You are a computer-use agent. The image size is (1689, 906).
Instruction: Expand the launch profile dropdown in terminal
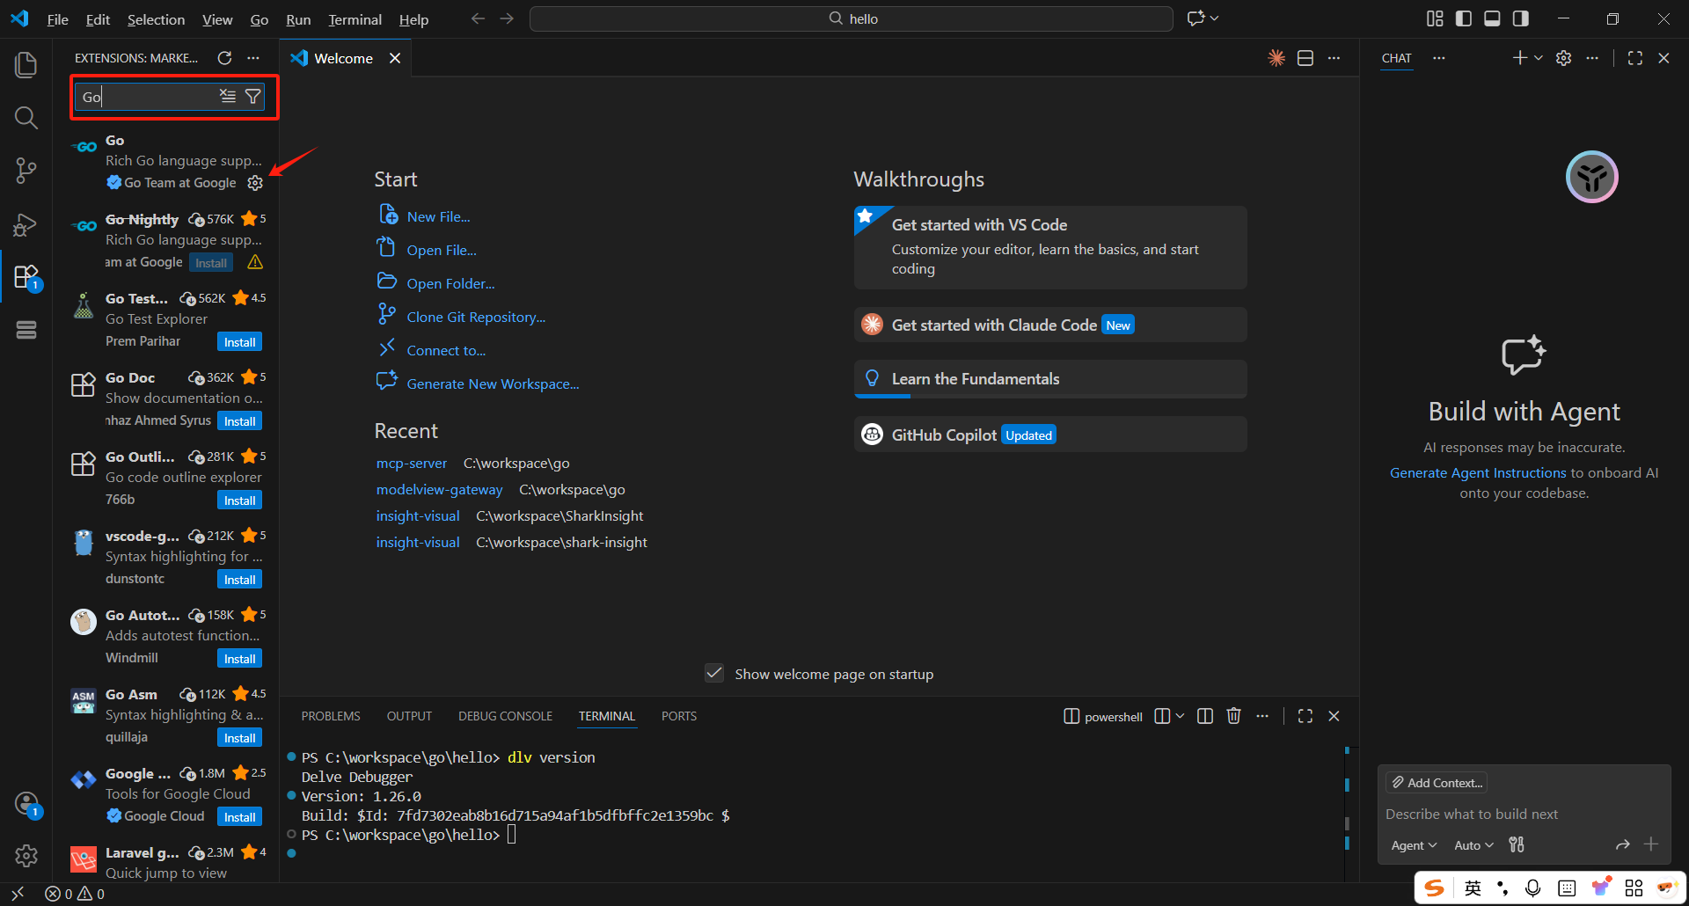[x=1181, y=716]
